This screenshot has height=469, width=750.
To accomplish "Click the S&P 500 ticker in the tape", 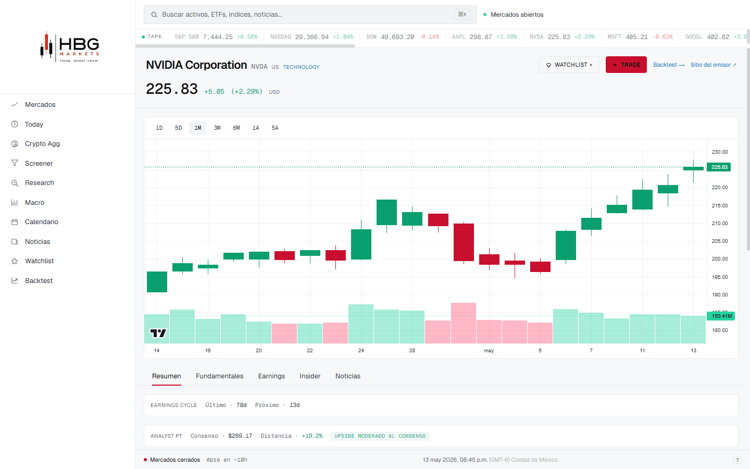I will (216, 37).
